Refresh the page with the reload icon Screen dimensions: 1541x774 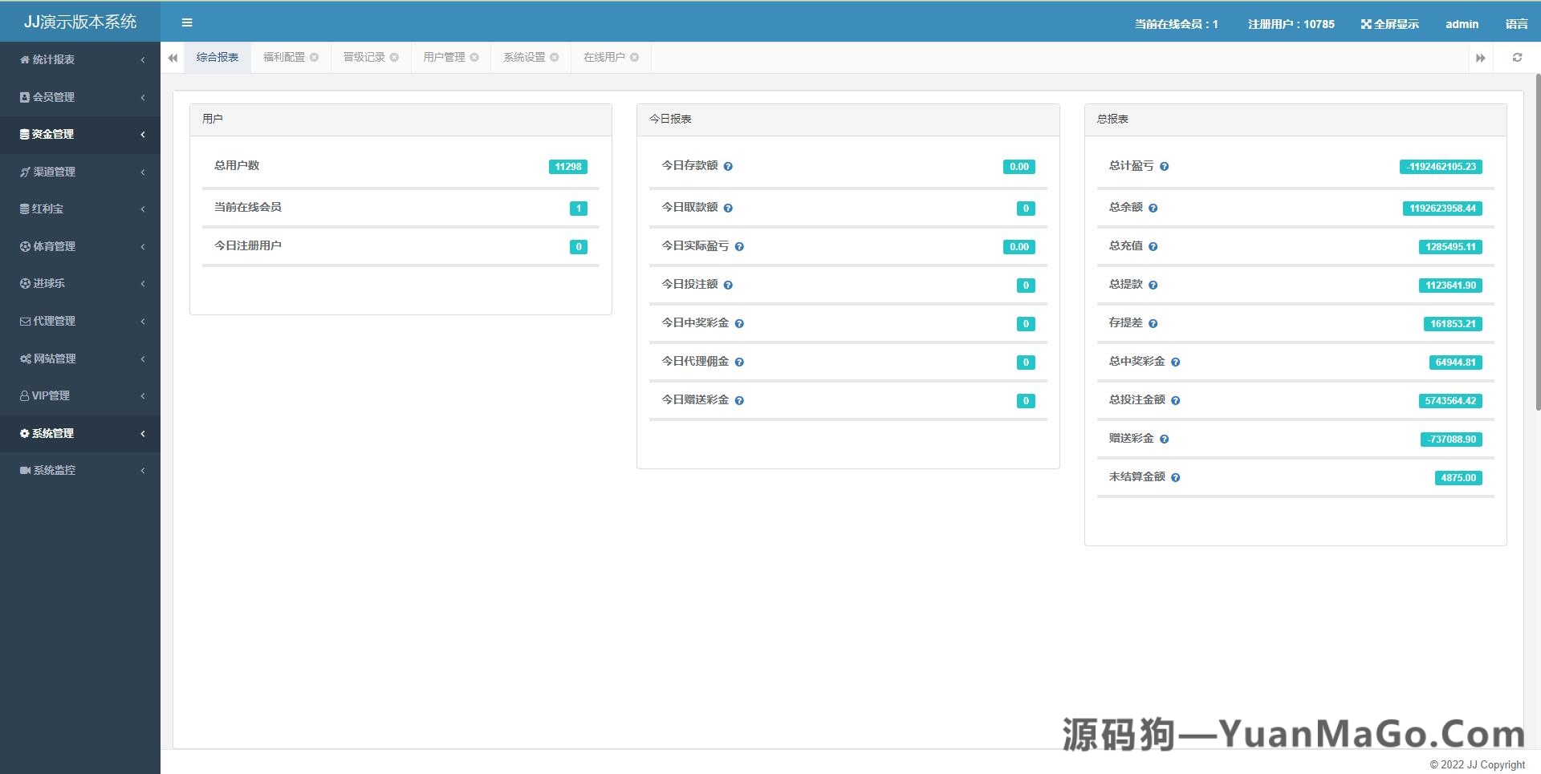pyautogui.click(x=1517, y=57)
